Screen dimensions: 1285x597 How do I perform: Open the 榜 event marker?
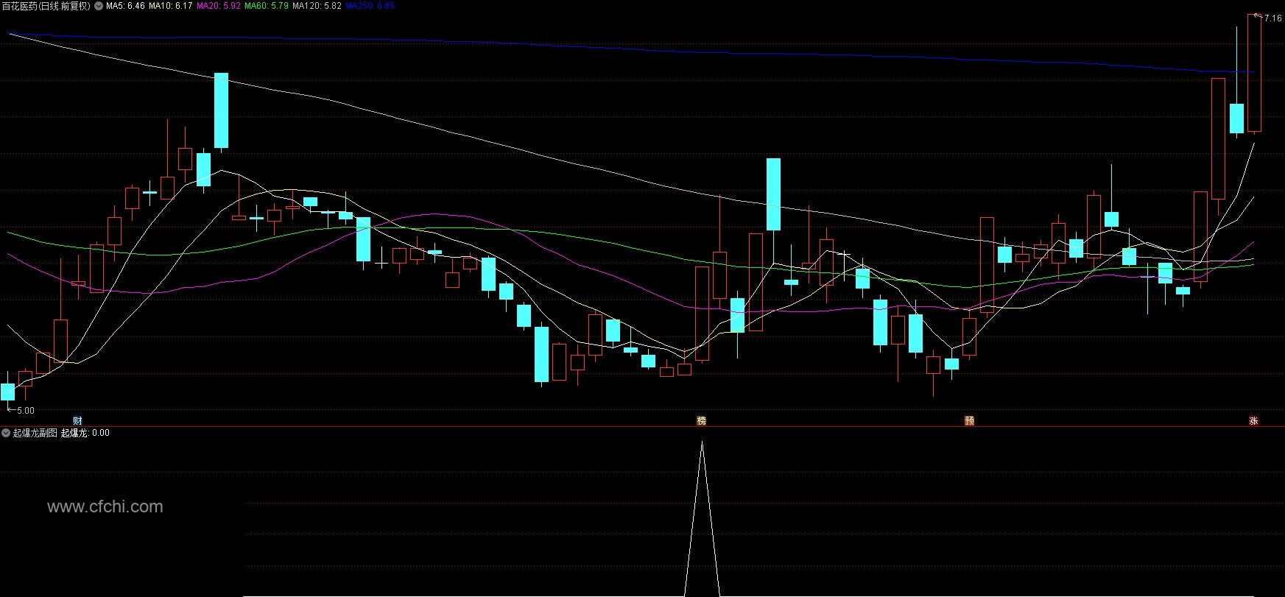(702, 421)
